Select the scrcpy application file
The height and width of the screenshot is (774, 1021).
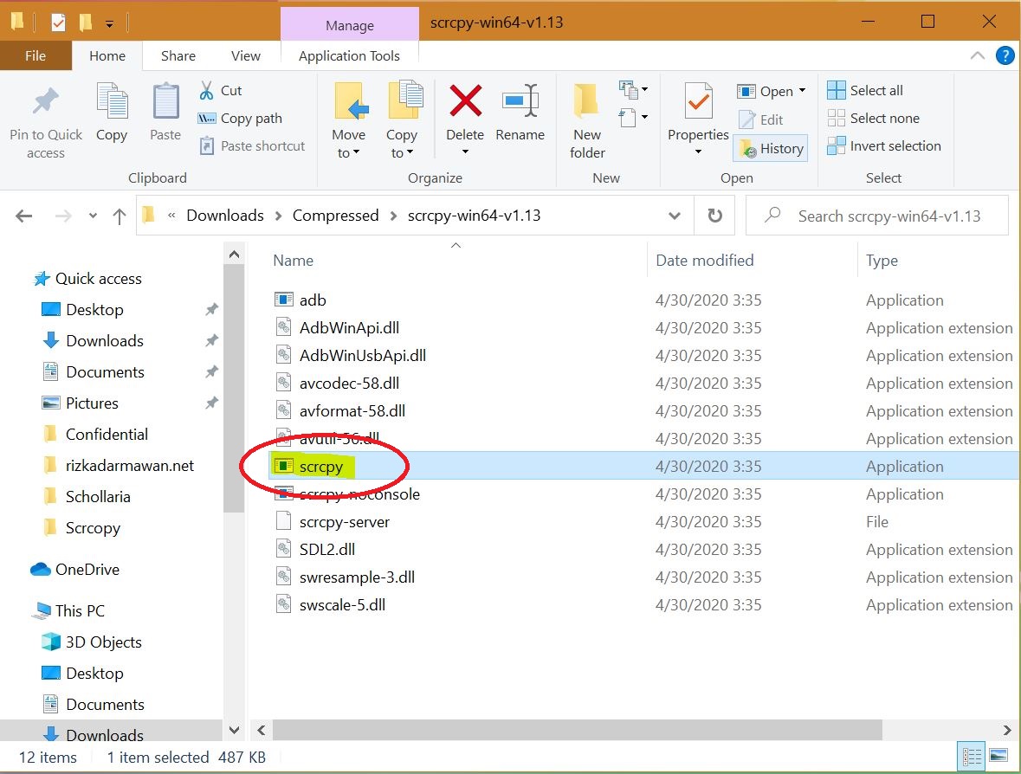pos(320,466)
